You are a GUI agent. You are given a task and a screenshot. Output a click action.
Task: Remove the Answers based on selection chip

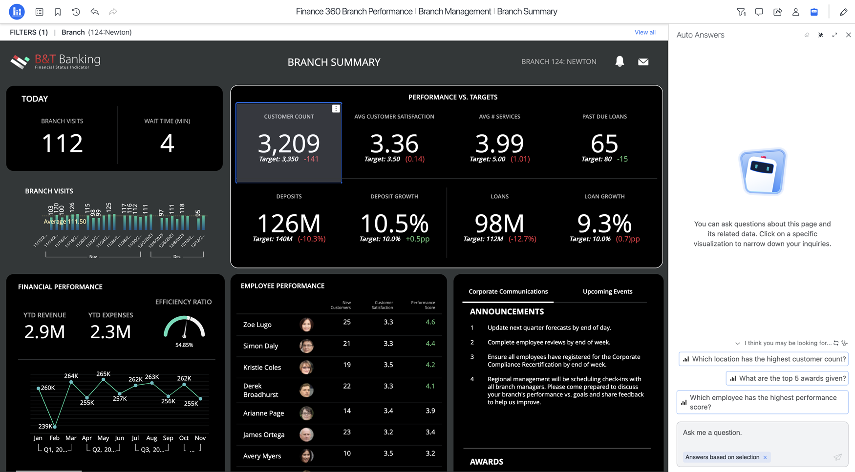(x=765, y=457)
